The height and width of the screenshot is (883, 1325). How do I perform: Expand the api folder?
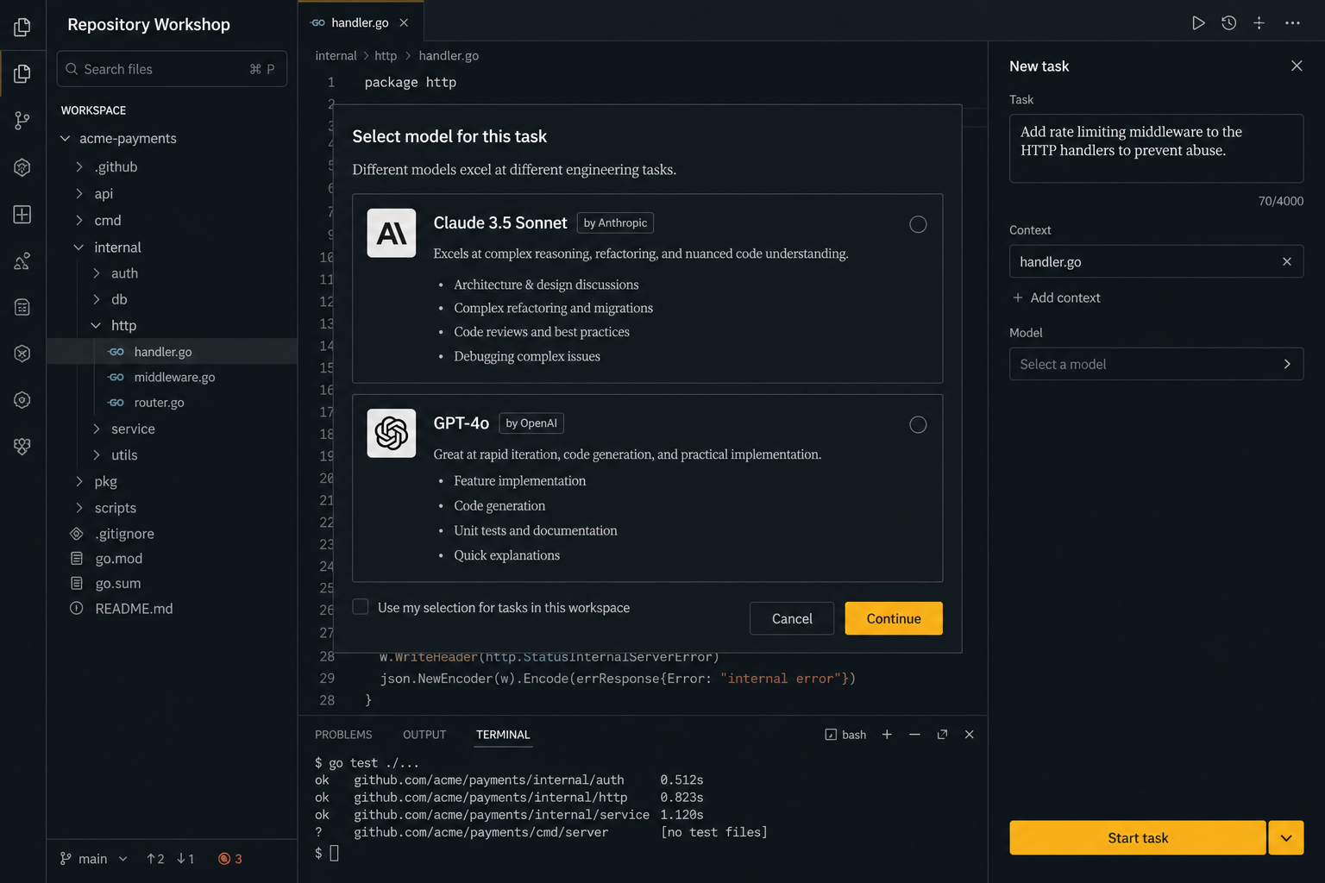click(79, 193)
